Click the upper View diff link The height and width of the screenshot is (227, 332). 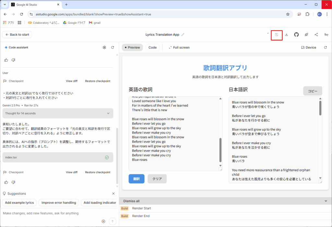pyautogui.click(x=72, y=81)
